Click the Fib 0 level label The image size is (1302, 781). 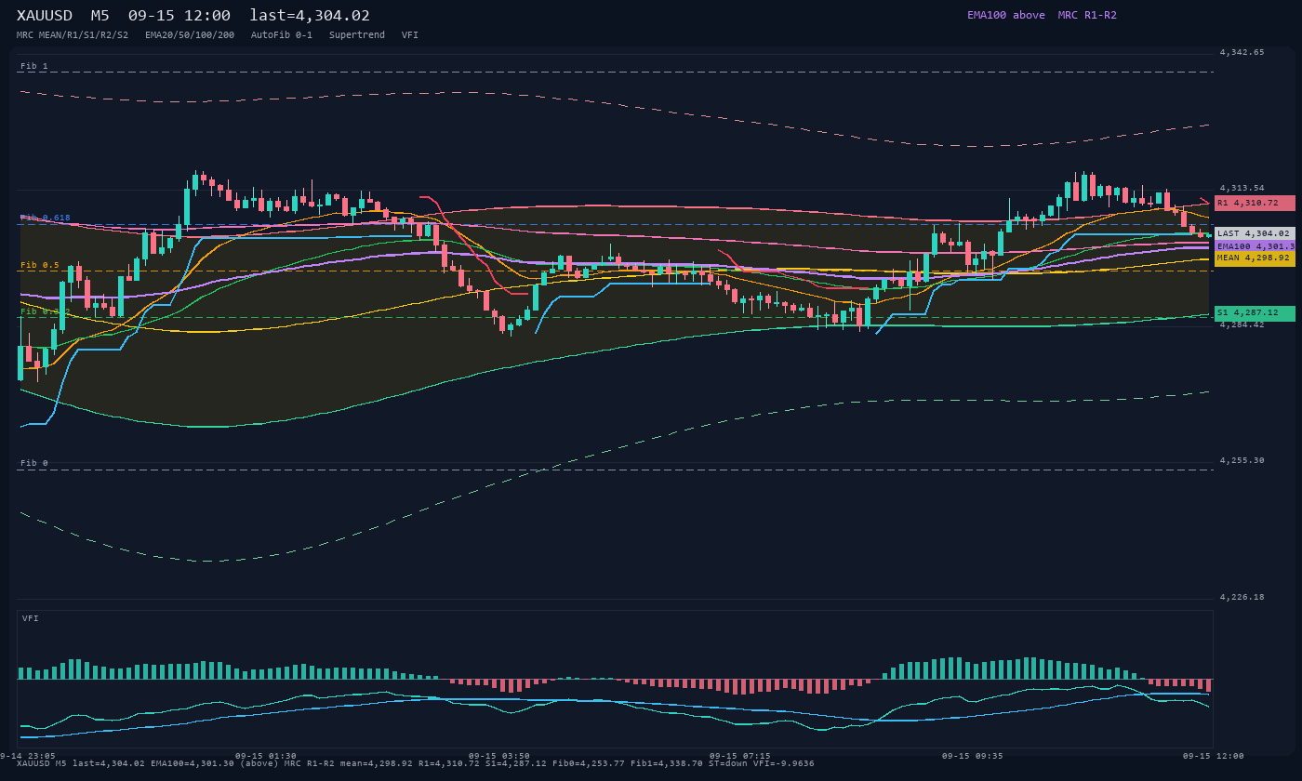(34, 463)
